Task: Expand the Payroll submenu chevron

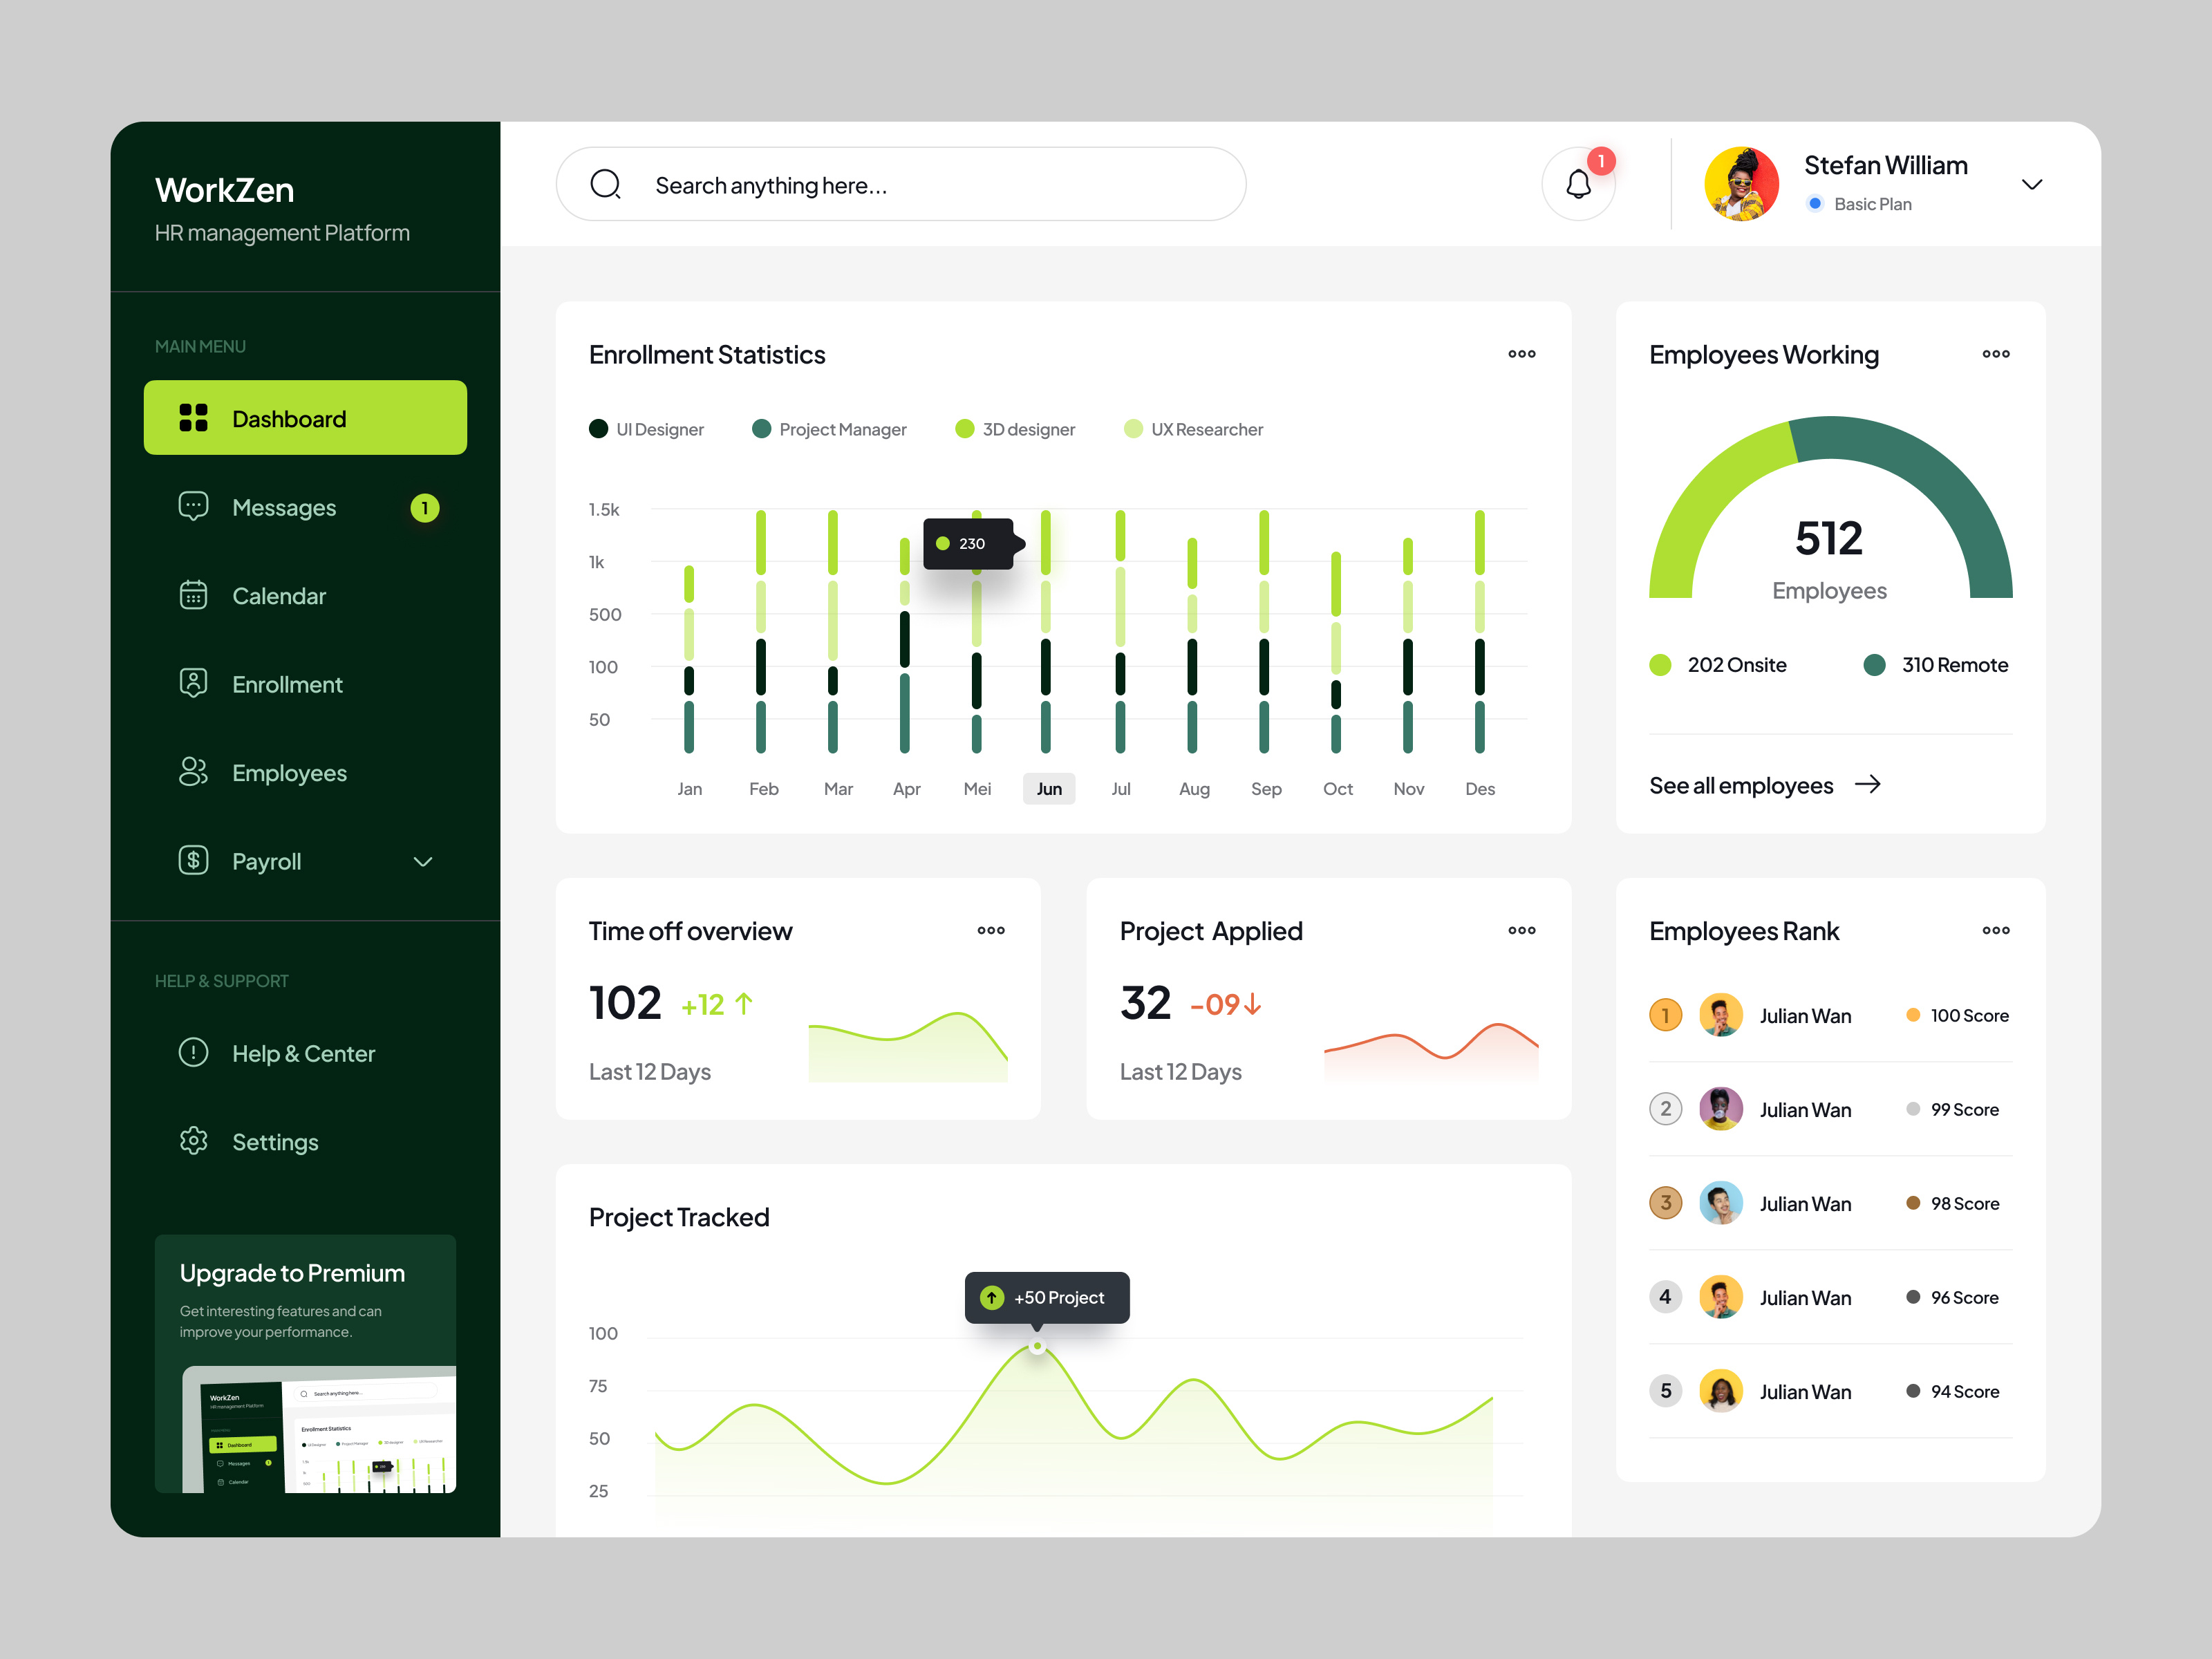Action: click(x=423, y=861)
